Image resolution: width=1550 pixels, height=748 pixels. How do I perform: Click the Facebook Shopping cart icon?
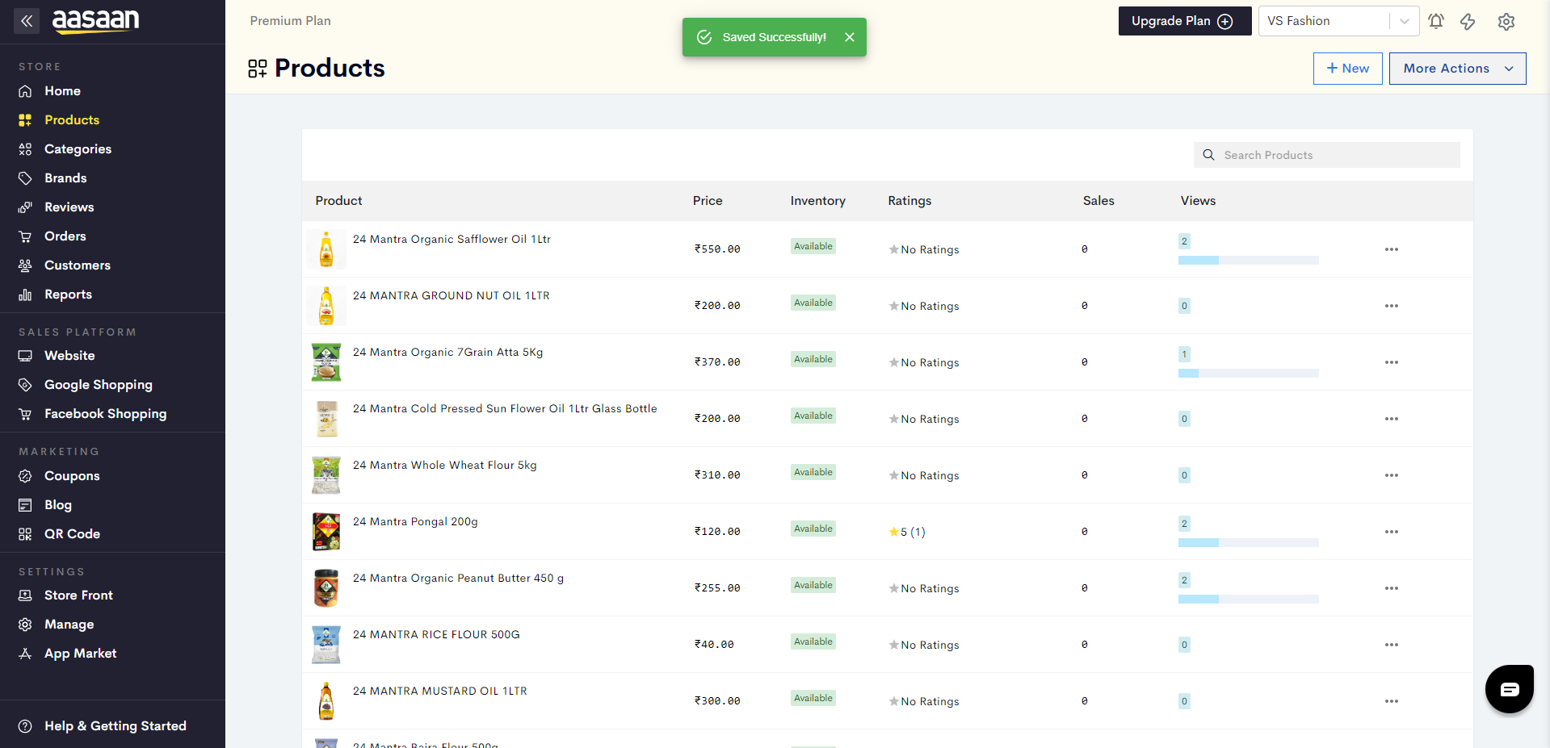(25, 414)
